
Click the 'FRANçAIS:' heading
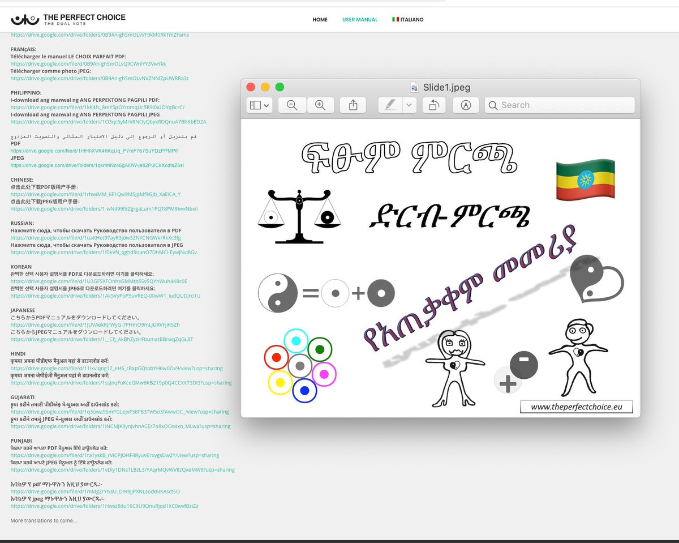point(23,49)
